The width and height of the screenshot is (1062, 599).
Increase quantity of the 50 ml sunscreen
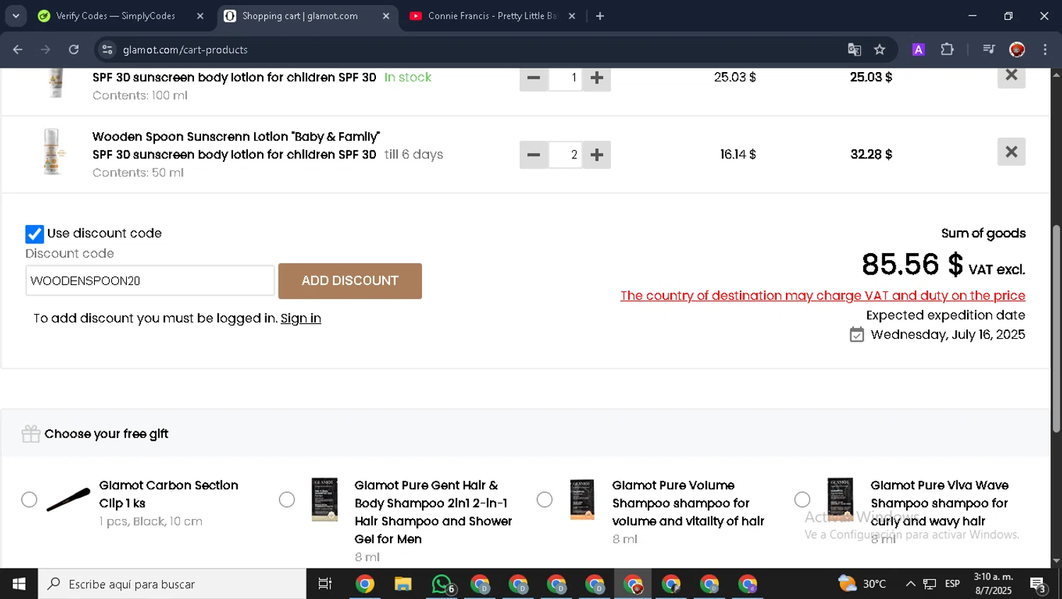tap(597, 154)
